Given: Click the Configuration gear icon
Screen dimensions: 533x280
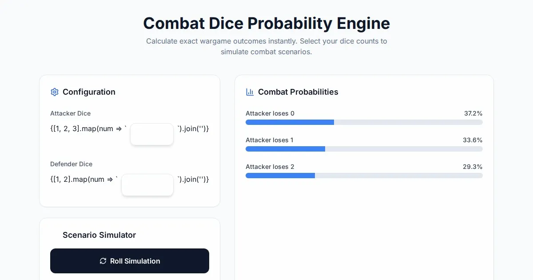Looking at the screenshot, I should pyautogui.click(x=55, y=92).
